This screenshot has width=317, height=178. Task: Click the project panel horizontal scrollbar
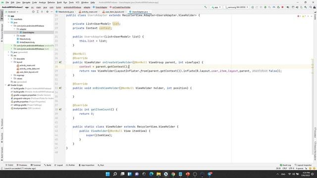tap(22, 162)
